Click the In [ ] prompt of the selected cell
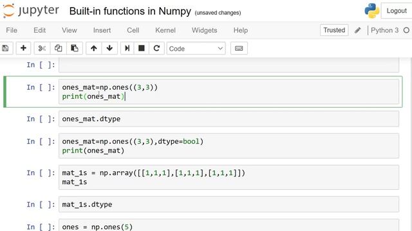412x231 pixels. 41,87
